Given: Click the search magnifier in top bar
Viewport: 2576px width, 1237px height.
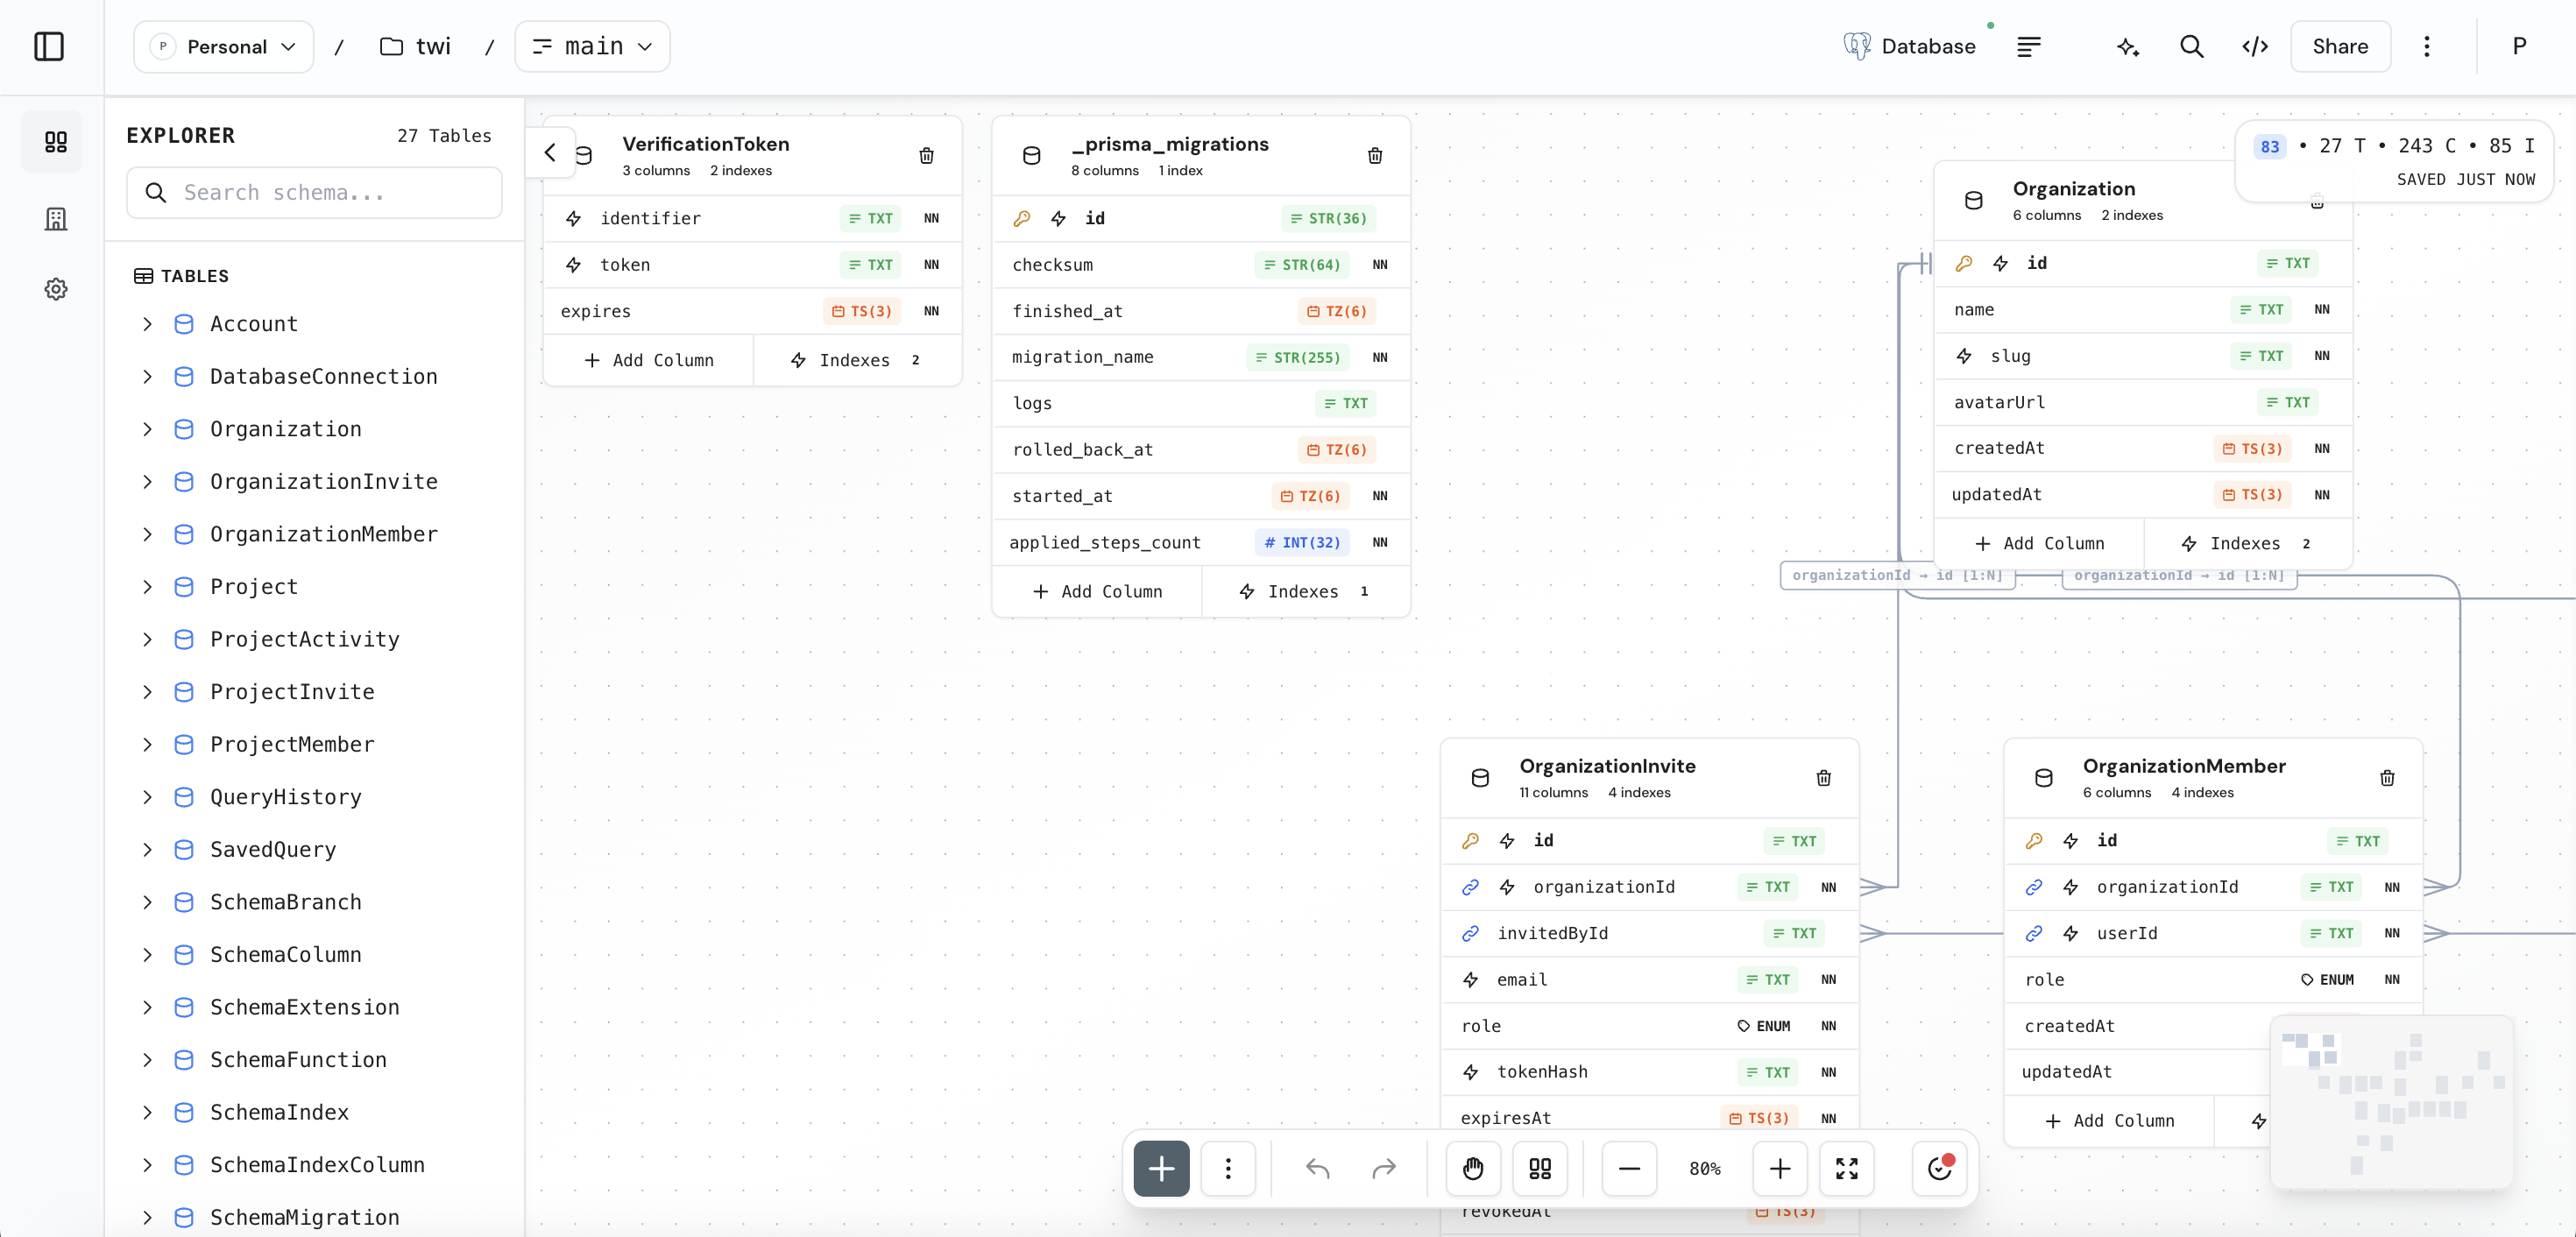Looking at the screenshot, I should tap(2191, 47).
